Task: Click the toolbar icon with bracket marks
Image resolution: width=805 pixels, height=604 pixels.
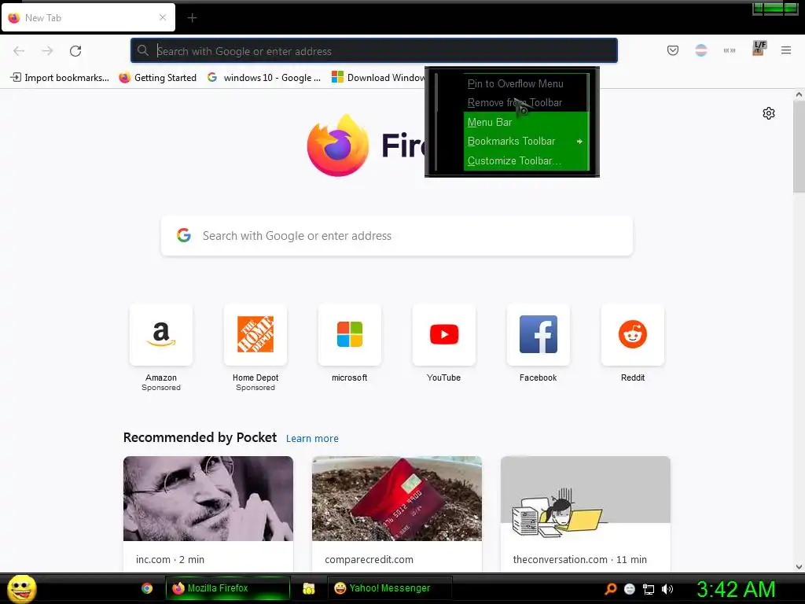Action: click(729, 50)
